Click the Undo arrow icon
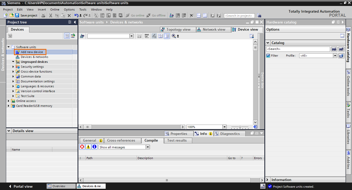 (77, 15)
